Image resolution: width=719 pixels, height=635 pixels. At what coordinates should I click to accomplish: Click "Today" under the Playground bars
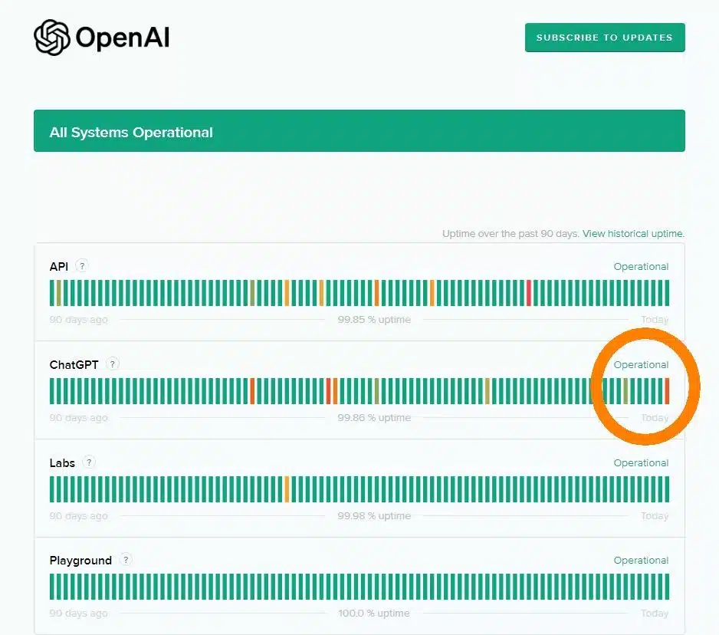[x=655, y=613]
